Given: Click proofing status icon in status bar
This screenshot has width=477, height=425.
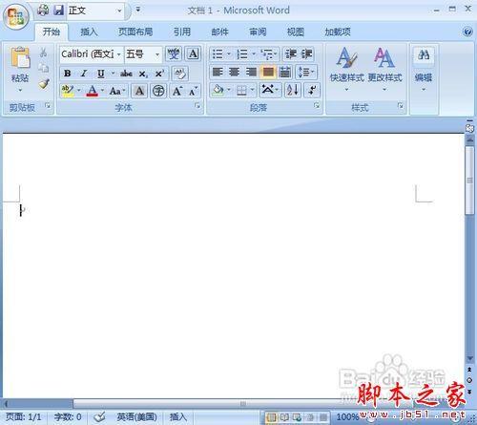Looking at the screenshot, I should click(x=100, y=416).
